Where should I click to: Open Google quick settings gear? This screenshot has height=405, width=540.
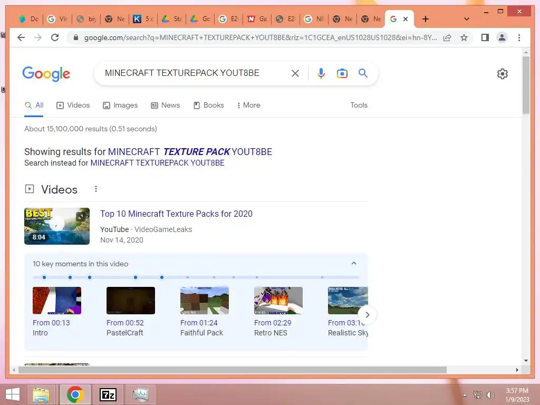503,74
